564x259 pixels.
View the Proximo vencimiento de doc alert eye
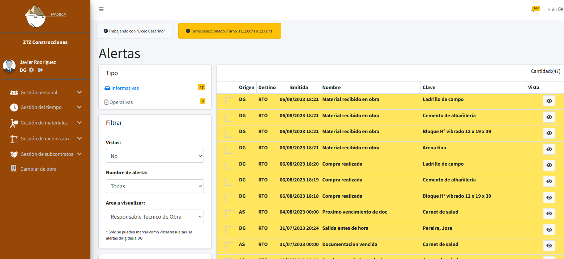click(x=549, y=214)
